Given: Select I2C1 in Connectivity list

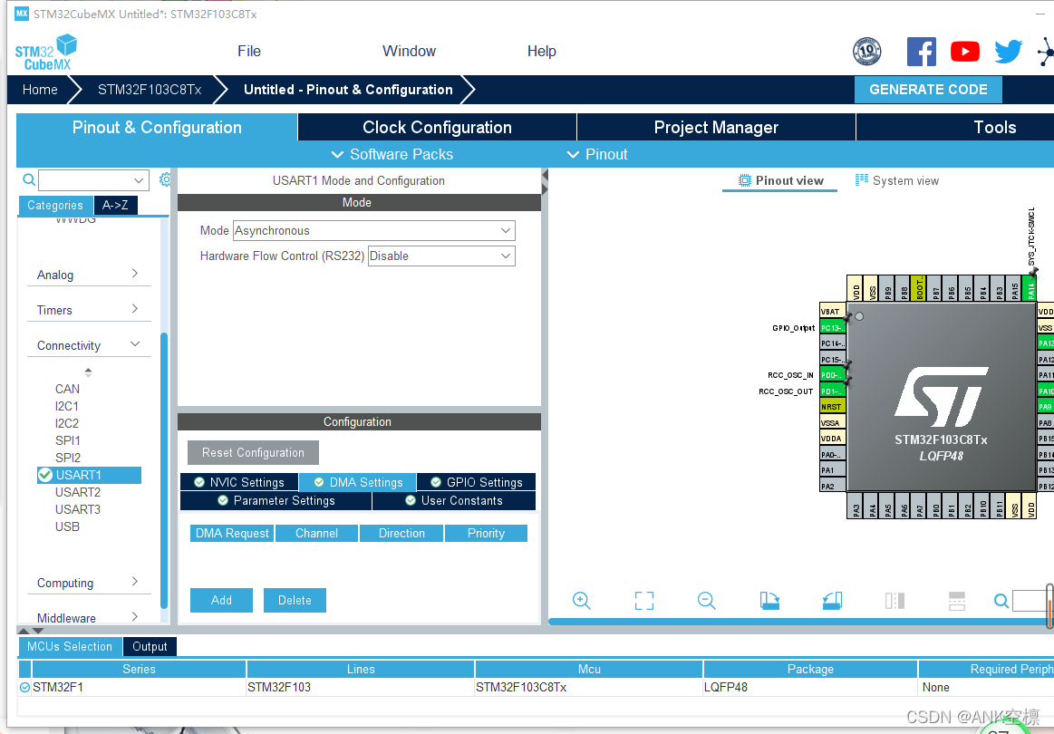Looking at the screenshot, I should point(66,406).
